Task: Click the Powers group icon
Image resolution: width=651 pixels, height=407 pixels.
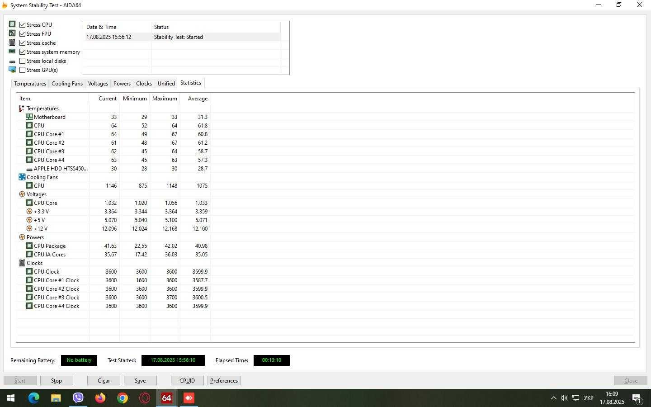Action: point(22,237)
